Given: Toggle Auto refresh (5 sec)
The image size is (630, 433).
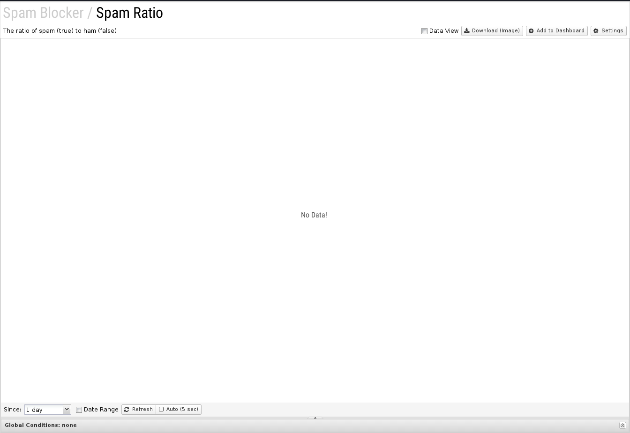Looking at the screenshot, I should [x=179, y=410].
